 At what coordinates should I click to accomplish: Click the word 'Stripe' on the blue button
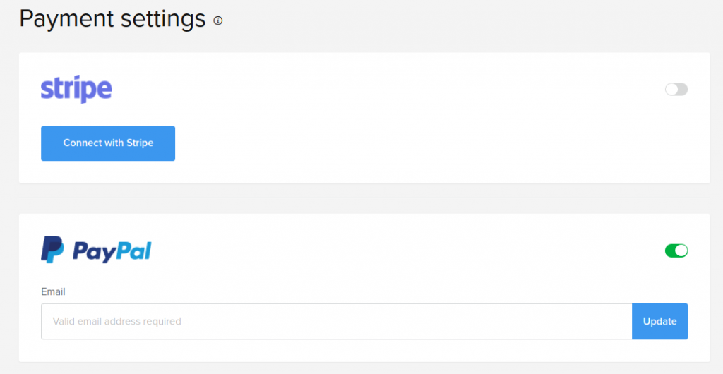140,143
